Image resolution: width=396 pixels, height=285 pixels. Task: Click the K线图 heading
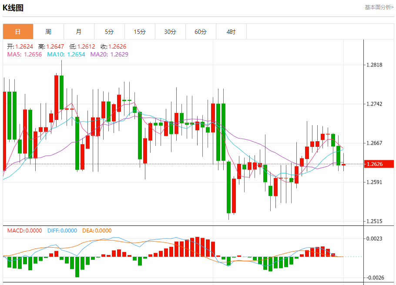point(13,8)
